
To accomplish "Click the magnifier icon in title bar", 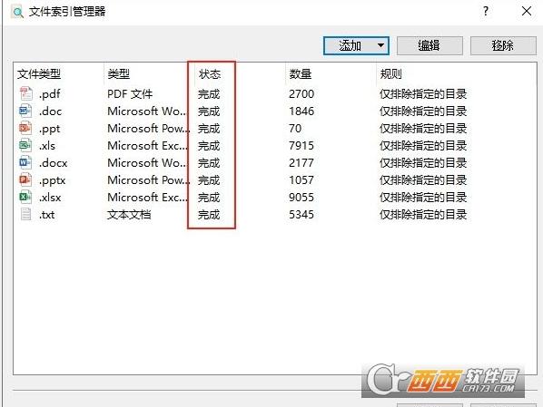I will click(17, 12).
